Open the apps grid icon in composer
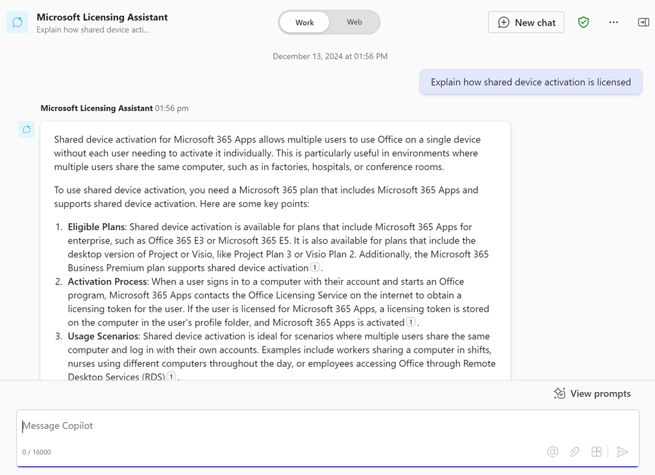Screen dimensions: 655x475 click(596, 452)
